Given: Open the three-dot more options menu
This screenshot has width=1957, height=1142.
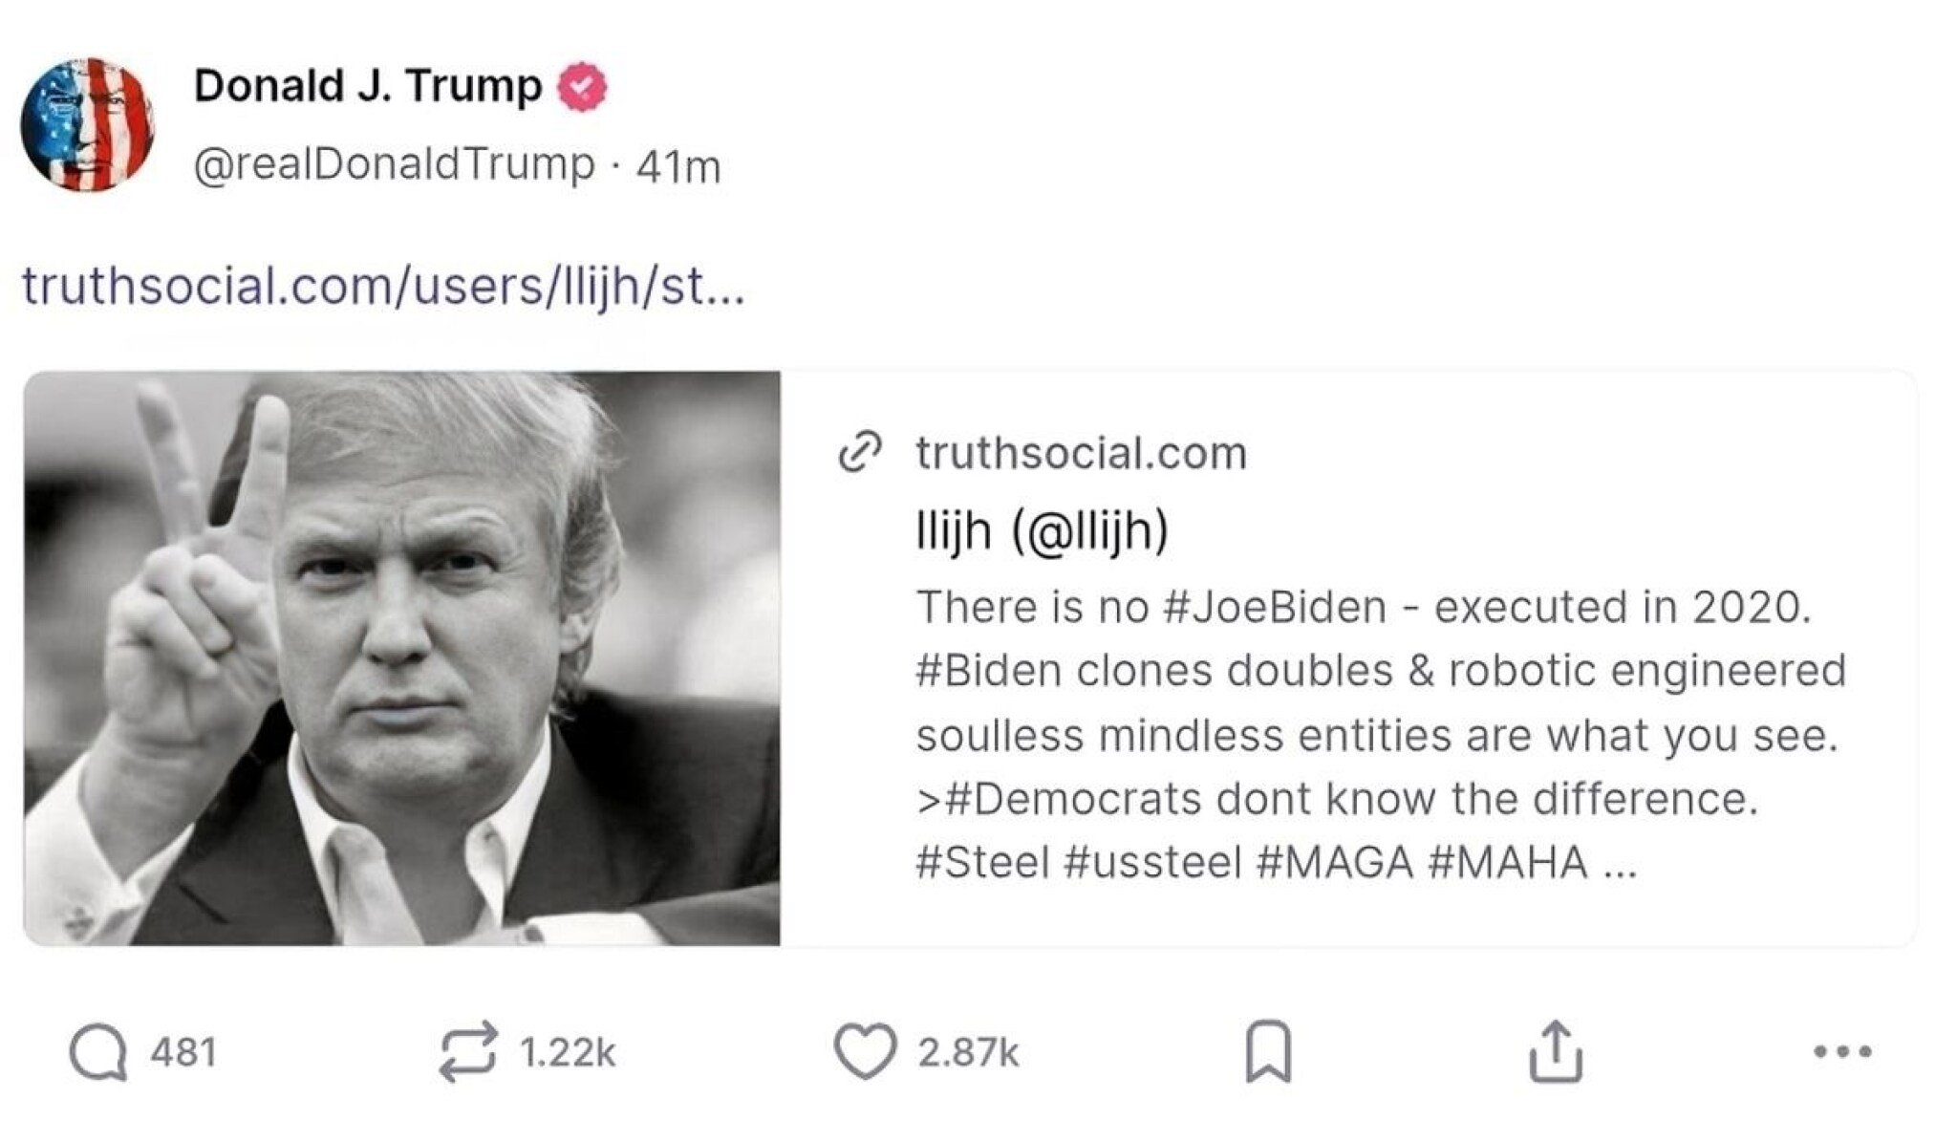Looking at the screenshot, I should [1842, 1052].
